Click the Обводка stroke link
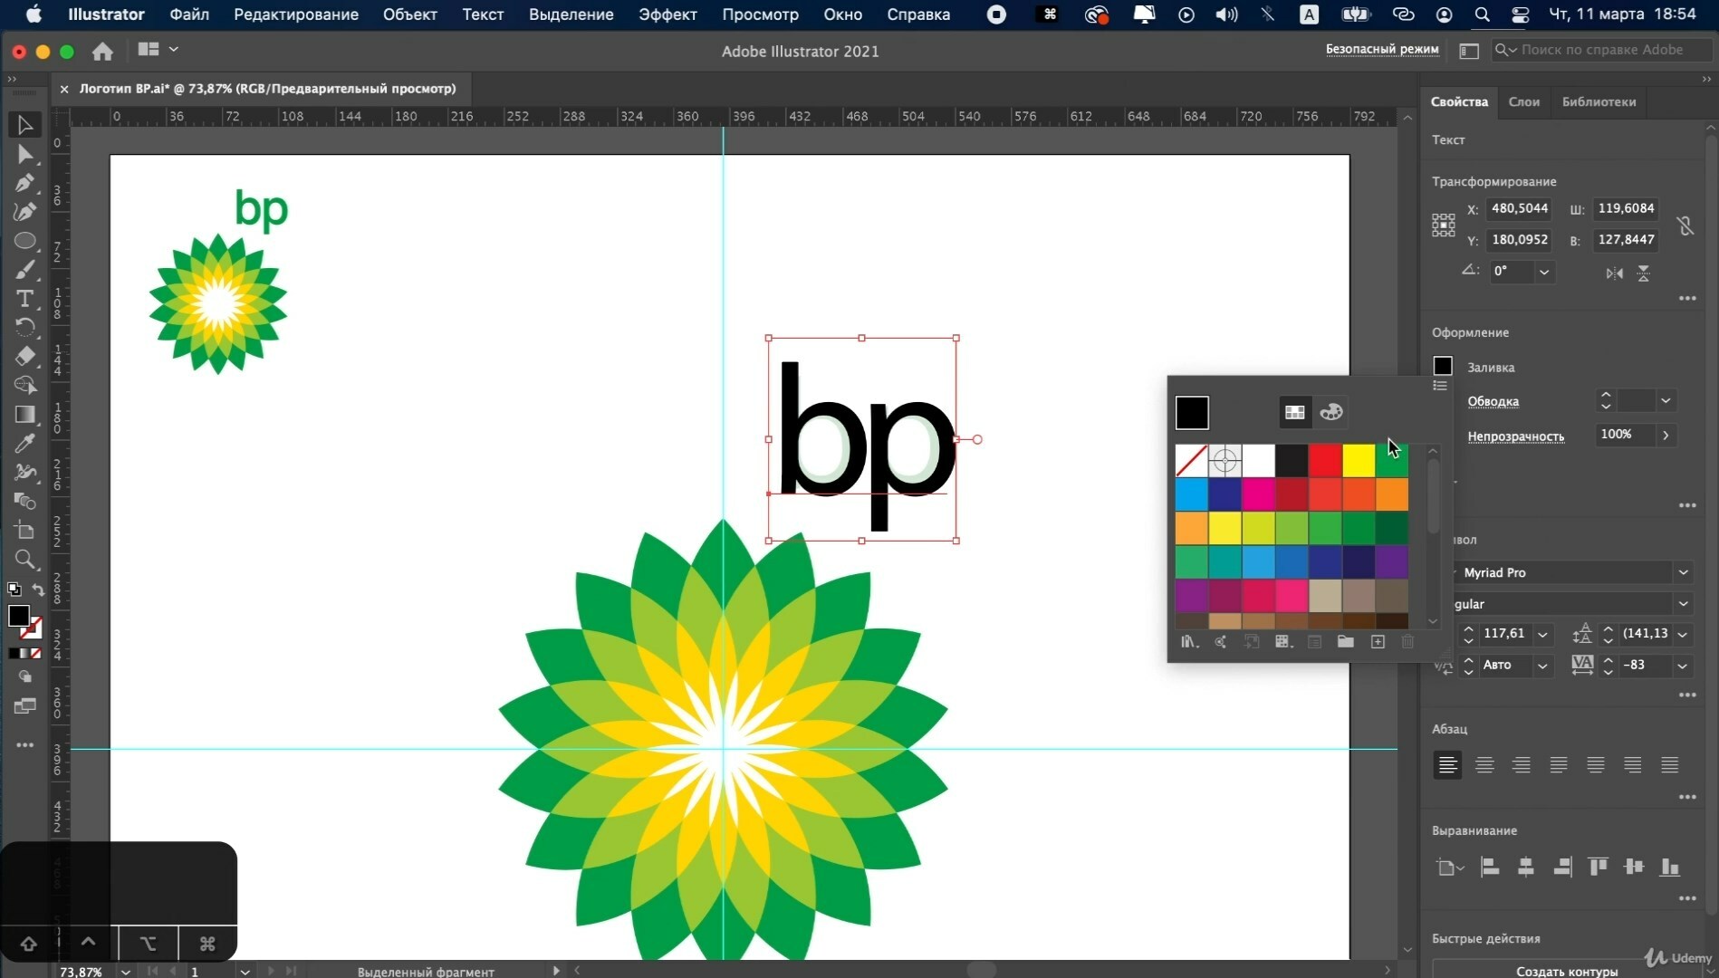This screenshot has width=1719, height=978. pos(1493,401)
